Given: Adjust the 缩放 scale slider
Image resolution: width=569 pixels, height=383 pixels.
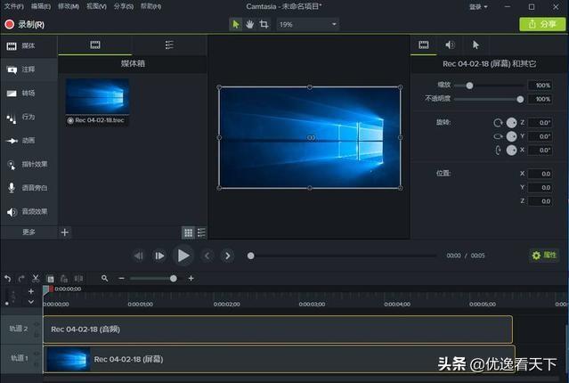Looking at the screenshot, I should point(469,86).
